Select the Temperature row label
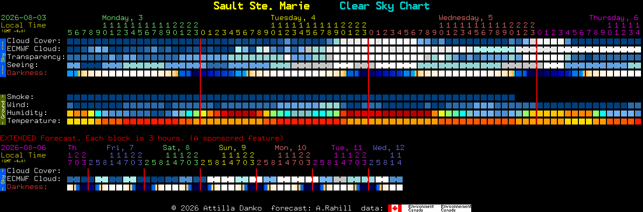The image size is (643, 212). [34, 121]
